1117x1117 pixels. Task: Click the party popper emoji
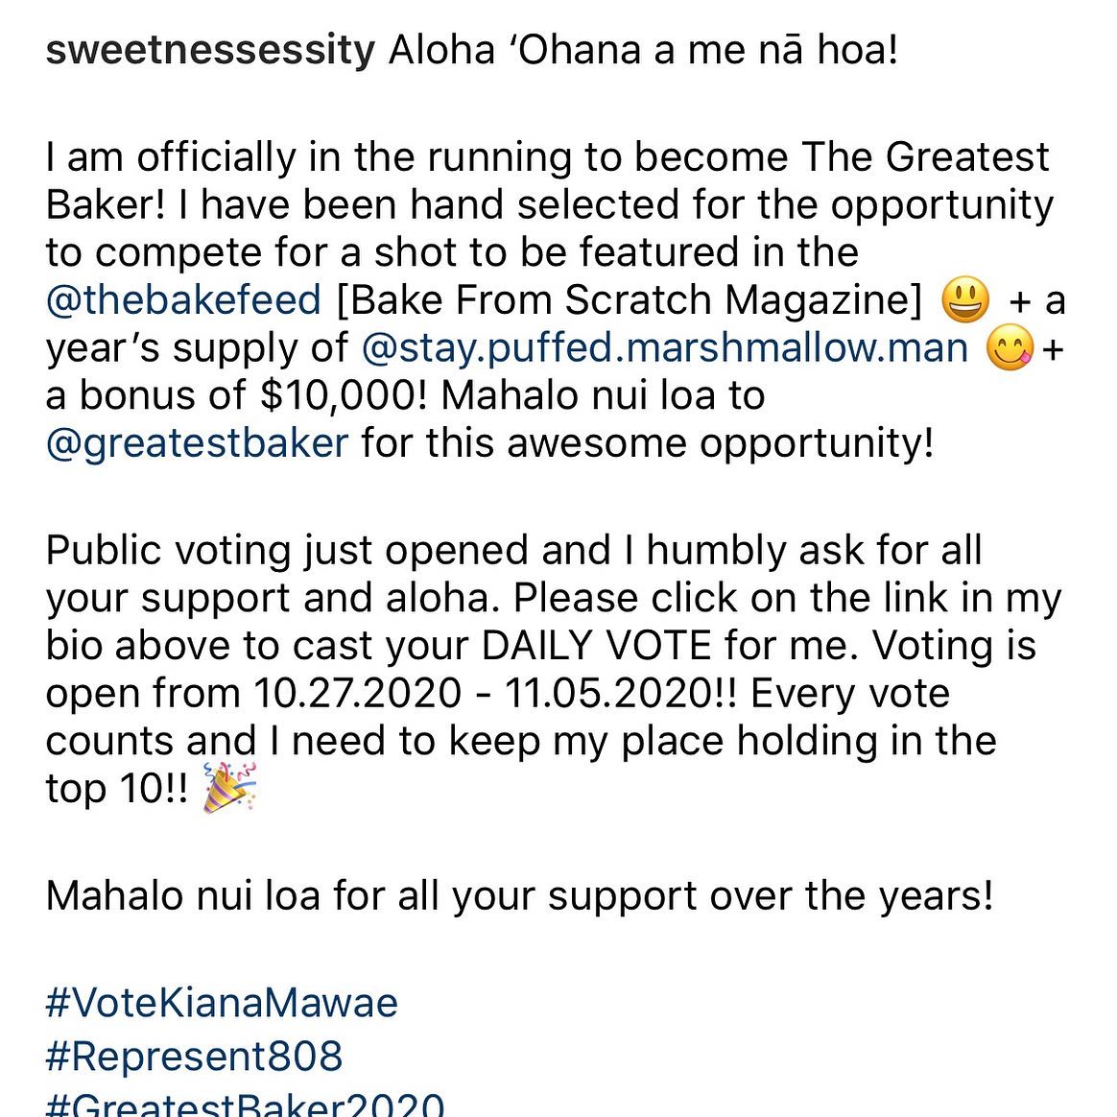pyautogui.click(x=228, y=788)
